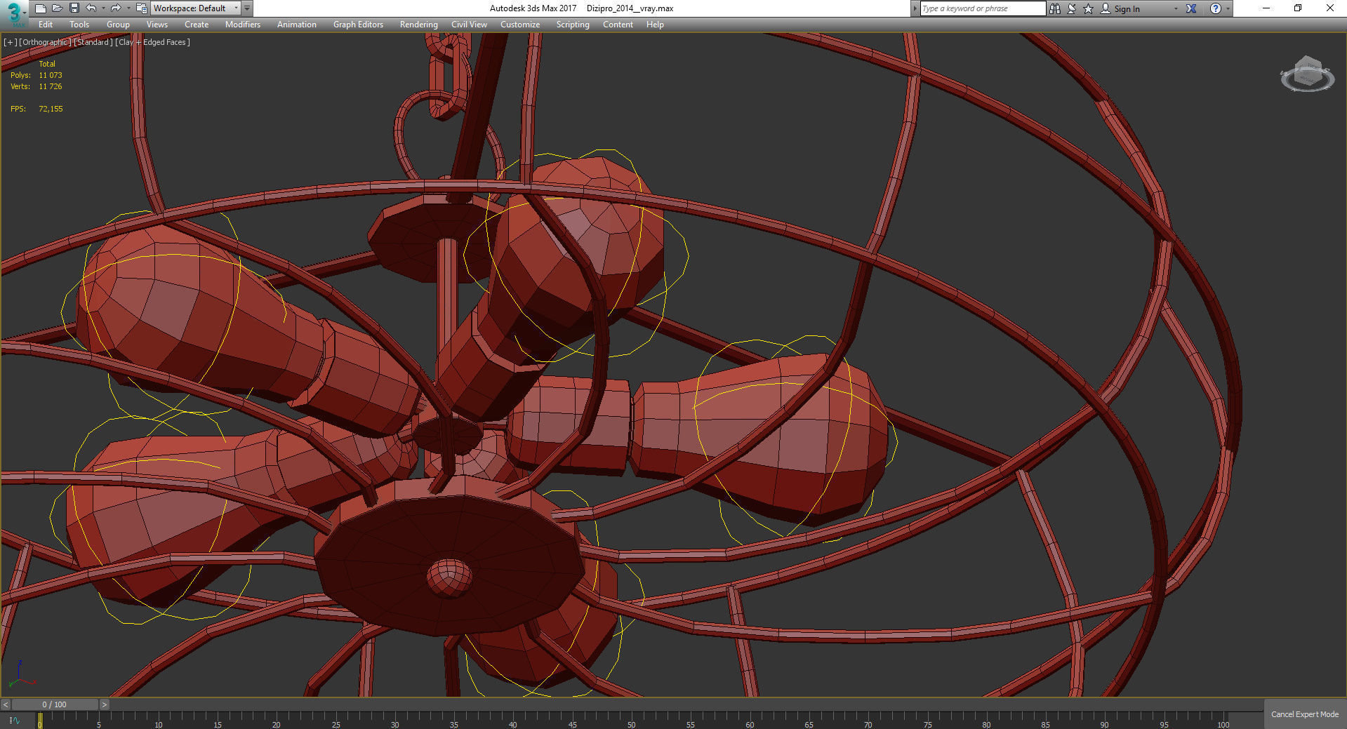Expand the Redo history dropdown arrow
Image resolution: width=1347 pixels, height=729 pixels.
[x=128, y=8]
